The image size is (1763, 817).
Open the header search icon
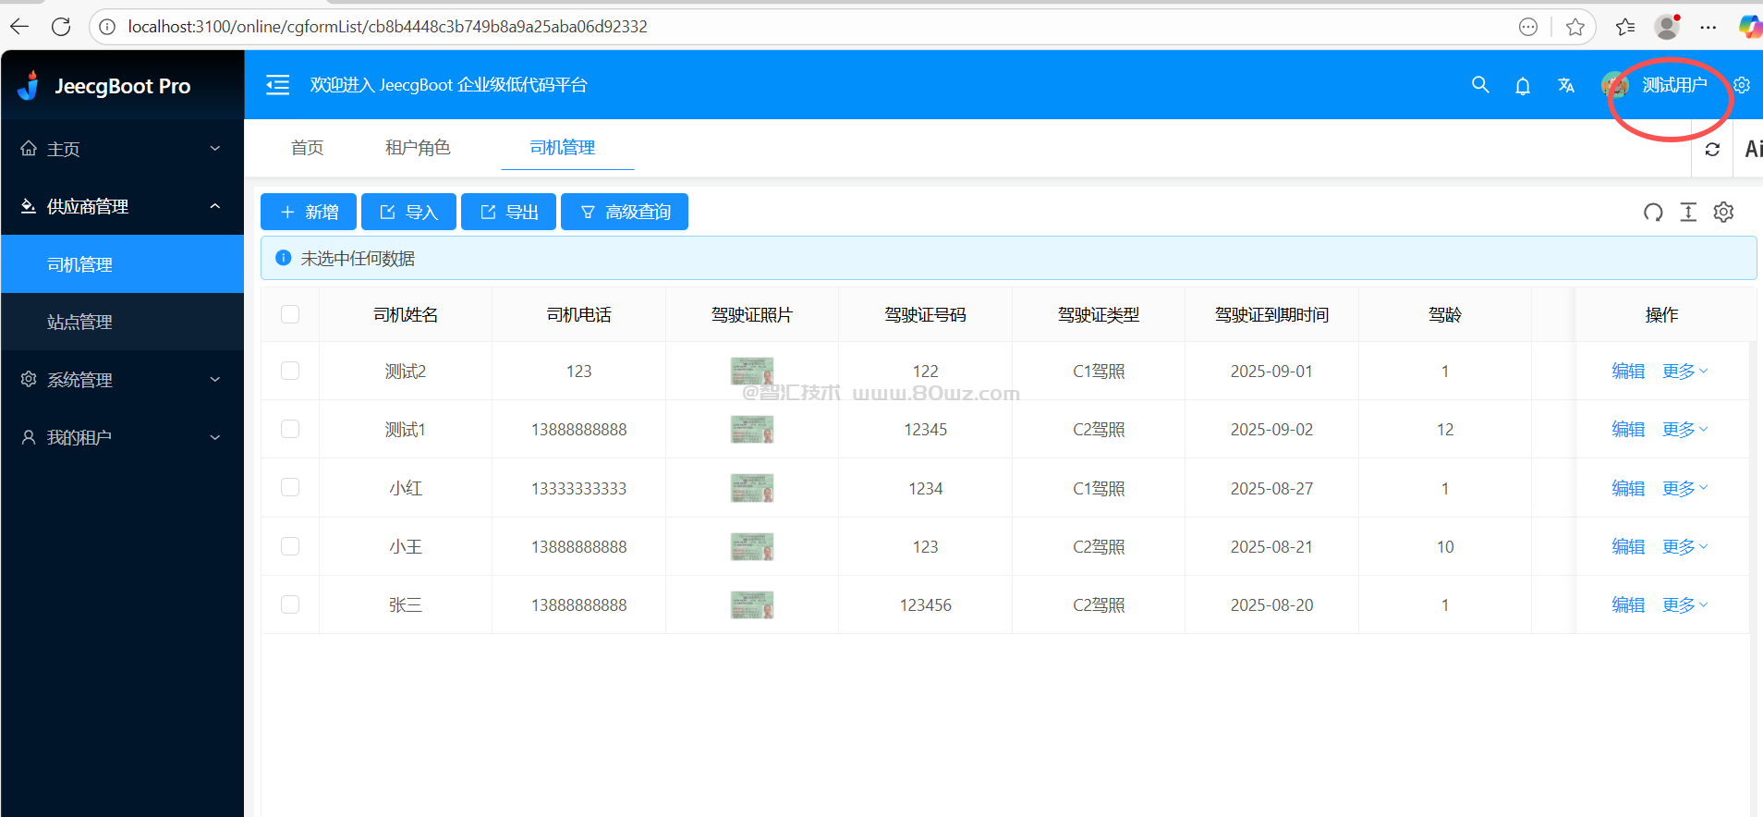[x=1480, y=85]
